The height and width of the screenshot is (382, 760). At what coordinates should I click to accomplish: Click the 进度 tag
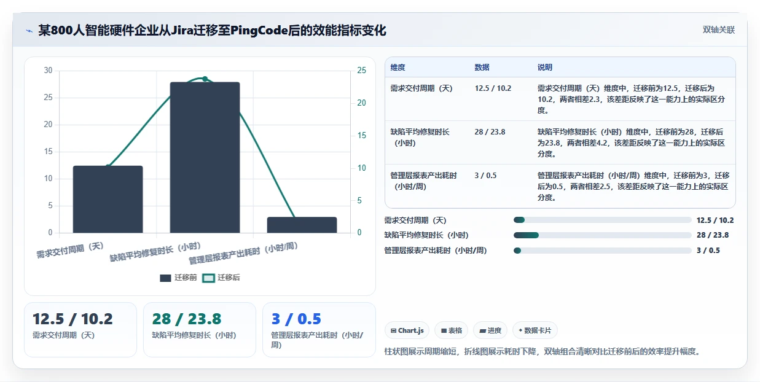click(490, 330)
